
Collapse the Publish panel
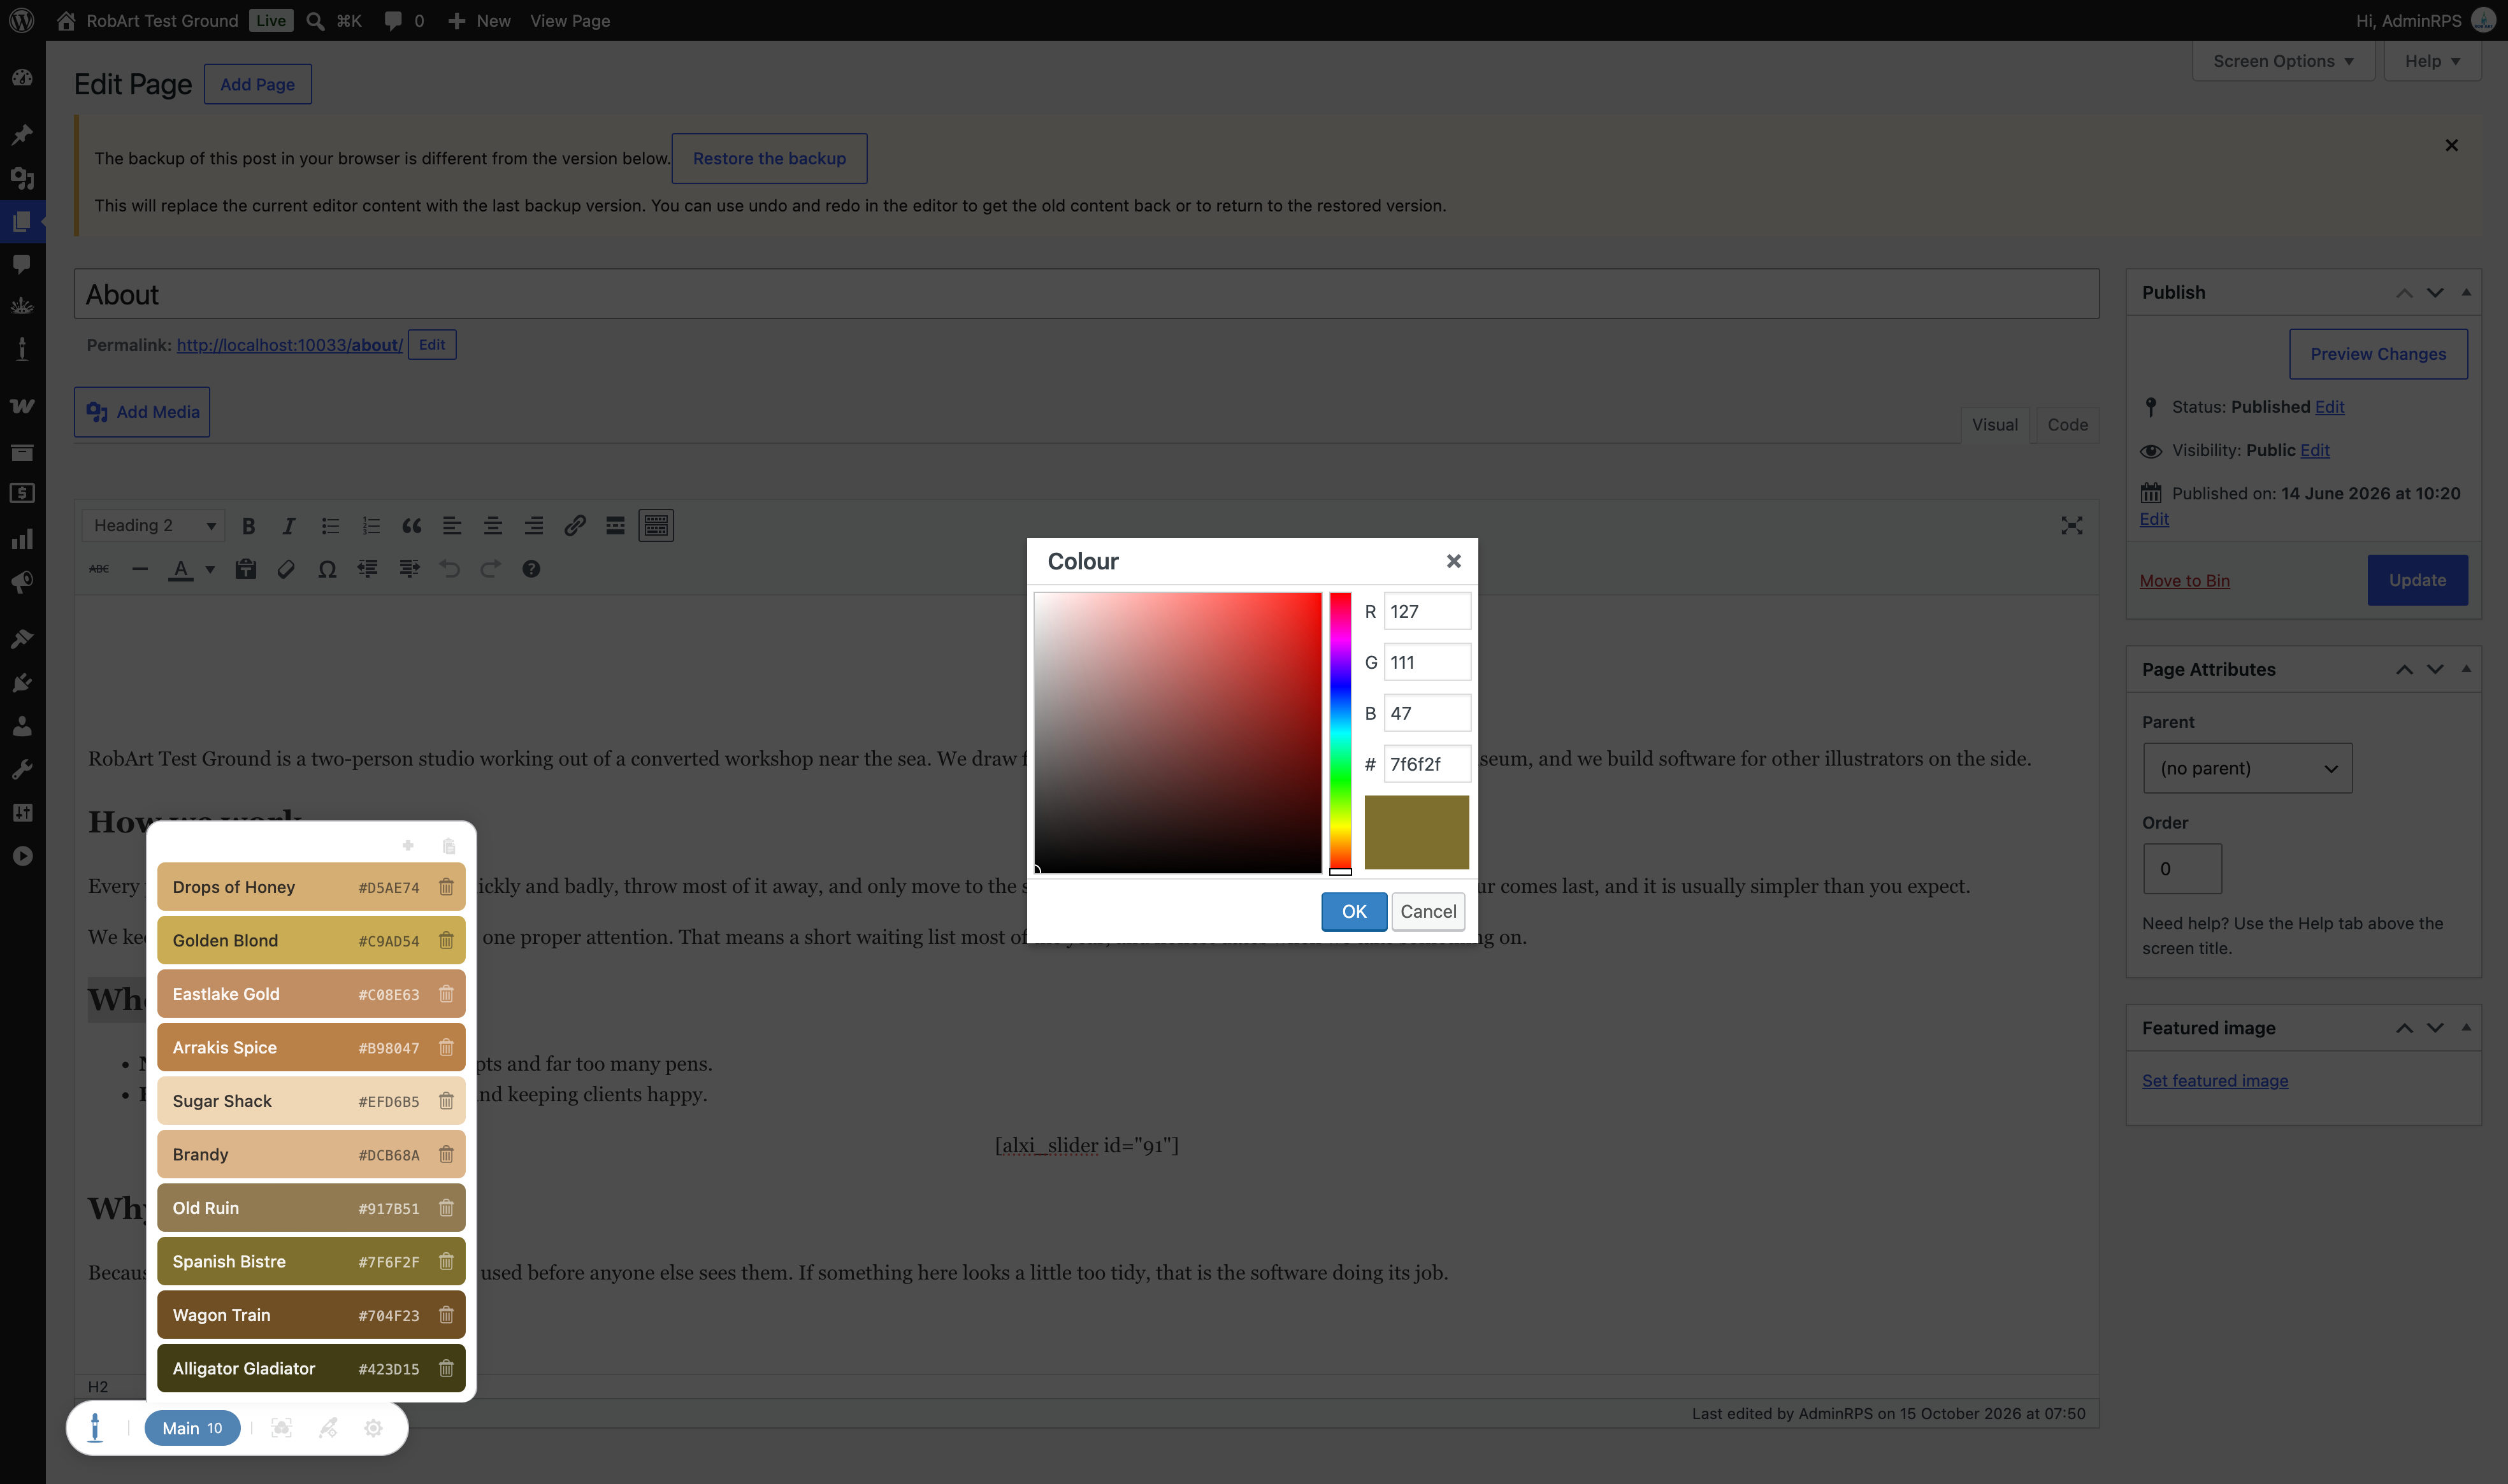click(x=2466, y=292)
